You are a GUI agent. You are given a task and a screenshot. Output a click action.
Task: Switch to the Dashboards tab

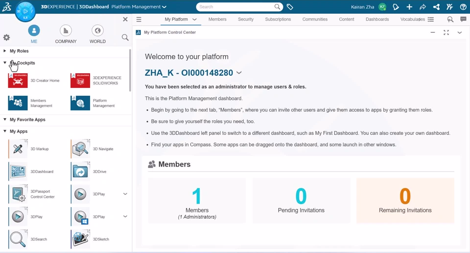(377, 19)
